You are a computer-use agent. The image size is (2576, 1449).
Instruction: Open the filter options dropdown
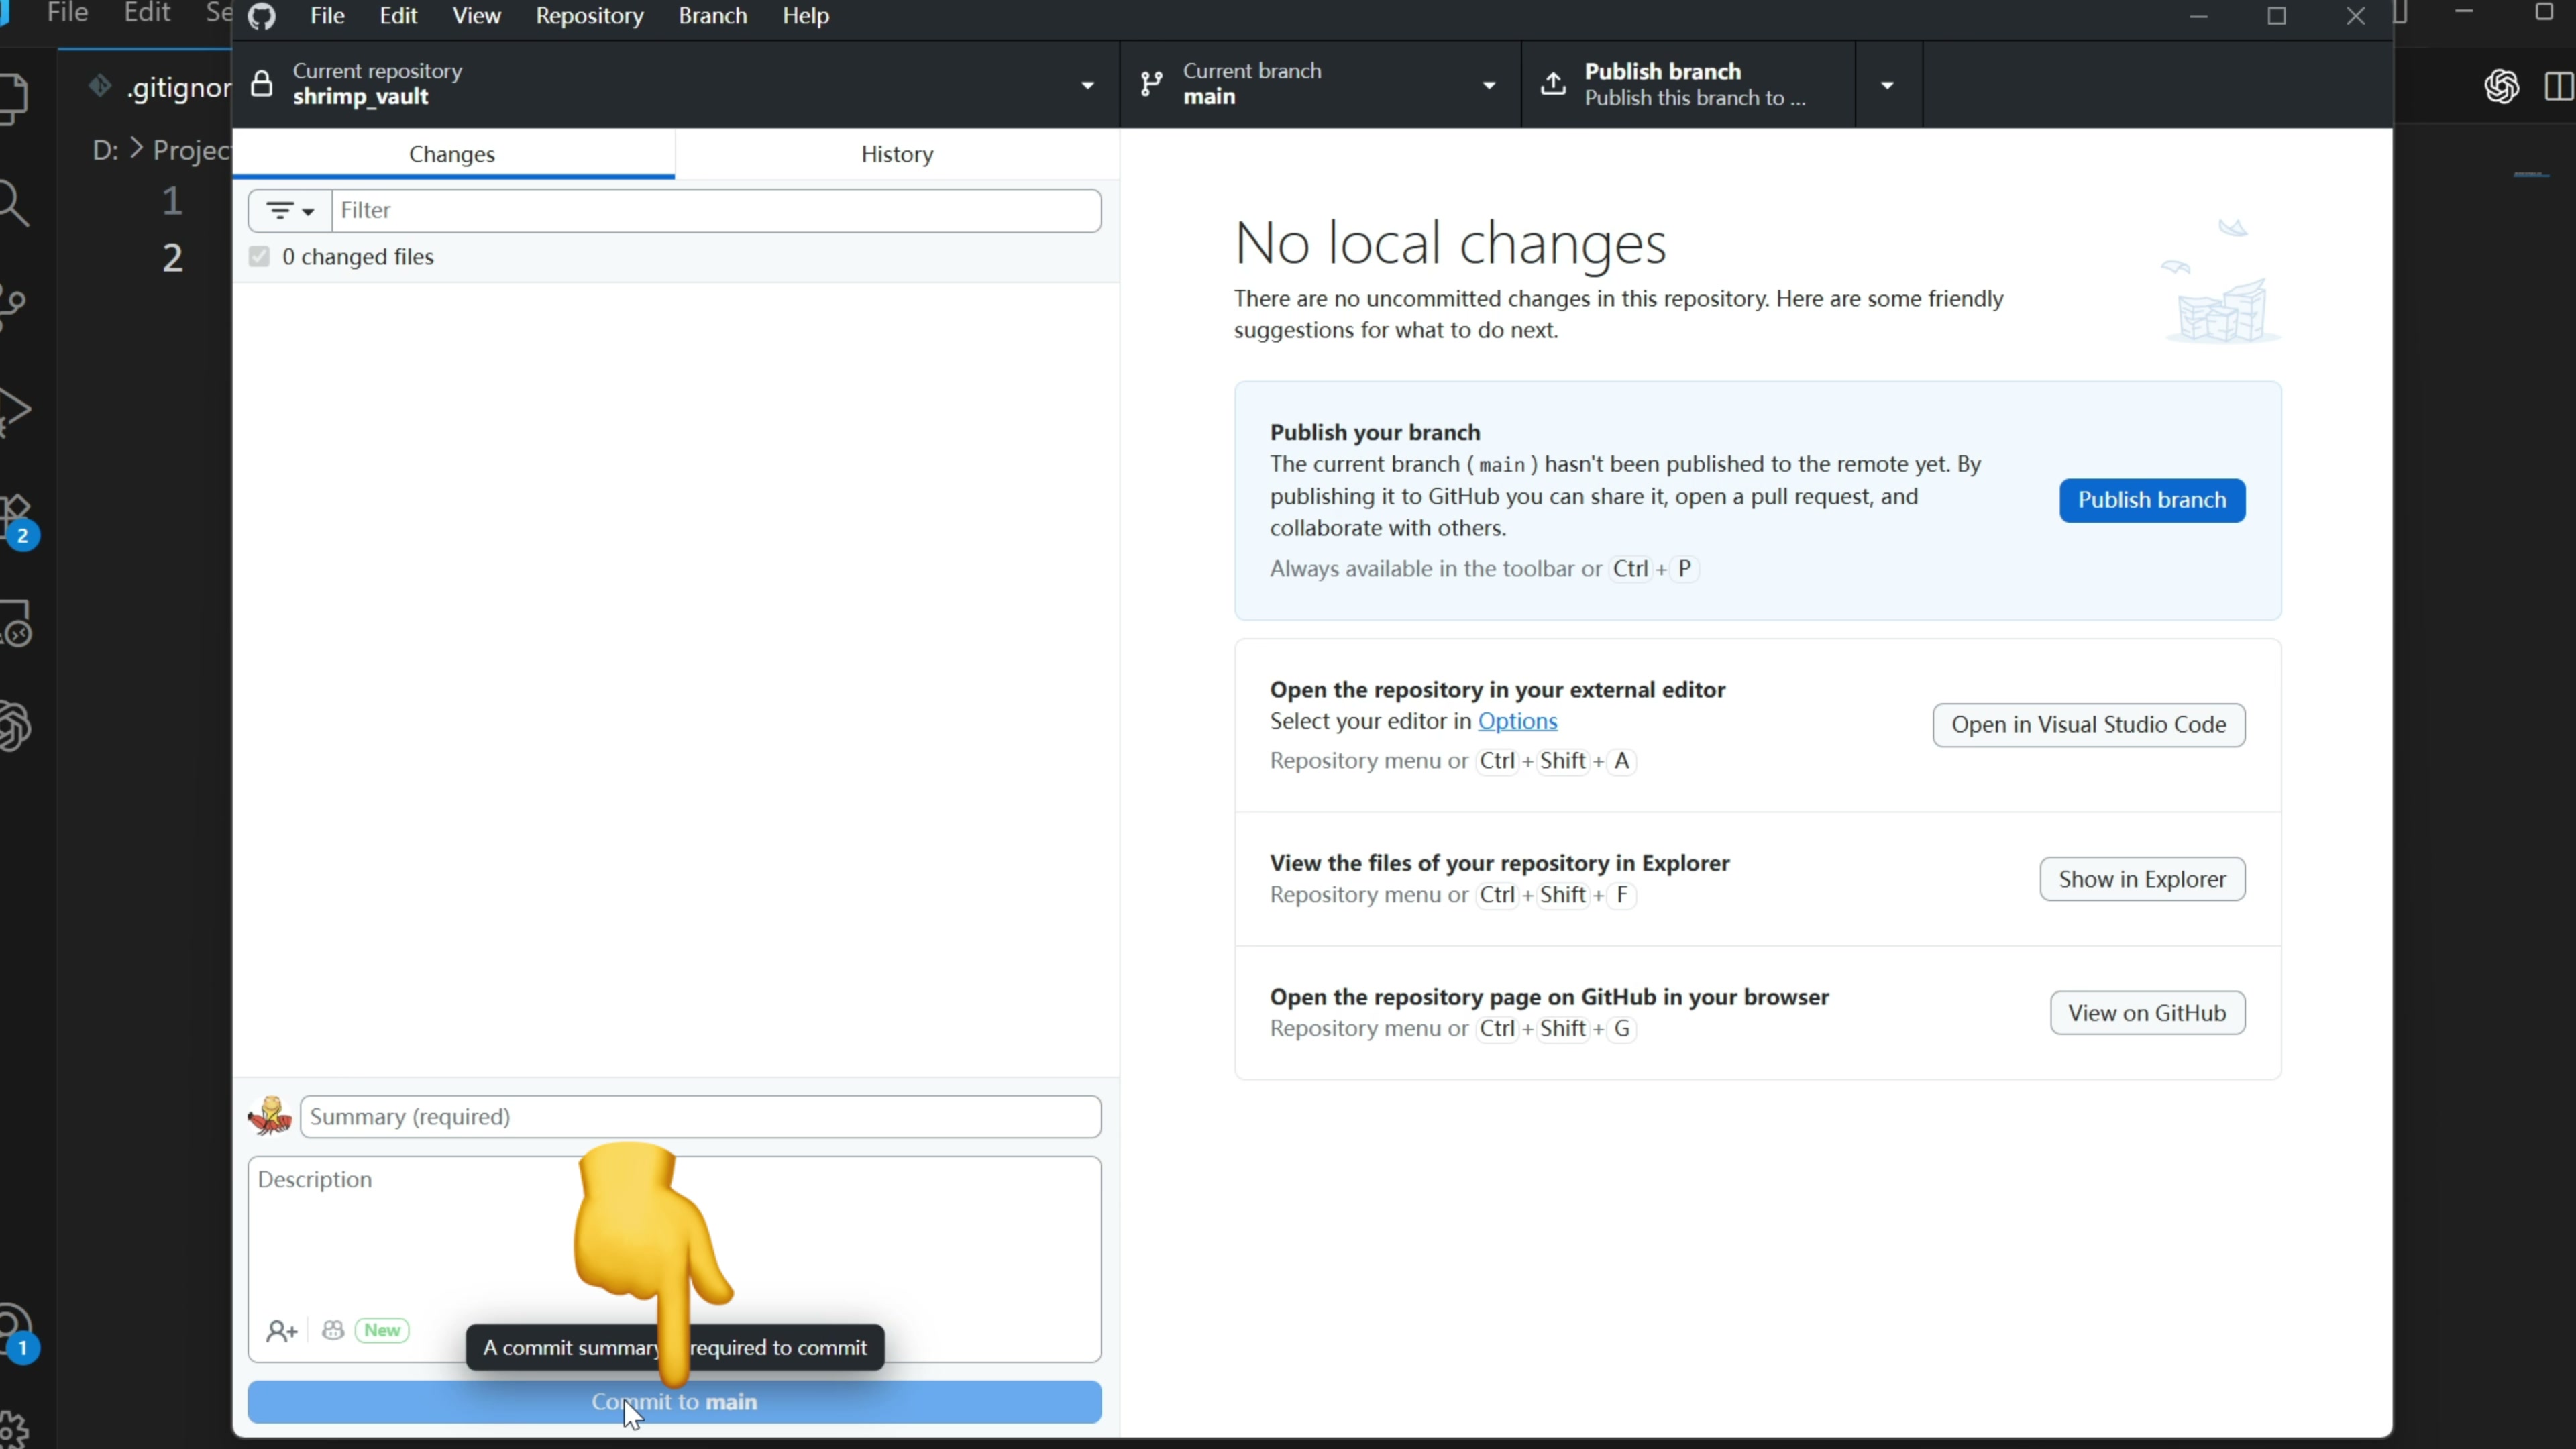(290, 211)
